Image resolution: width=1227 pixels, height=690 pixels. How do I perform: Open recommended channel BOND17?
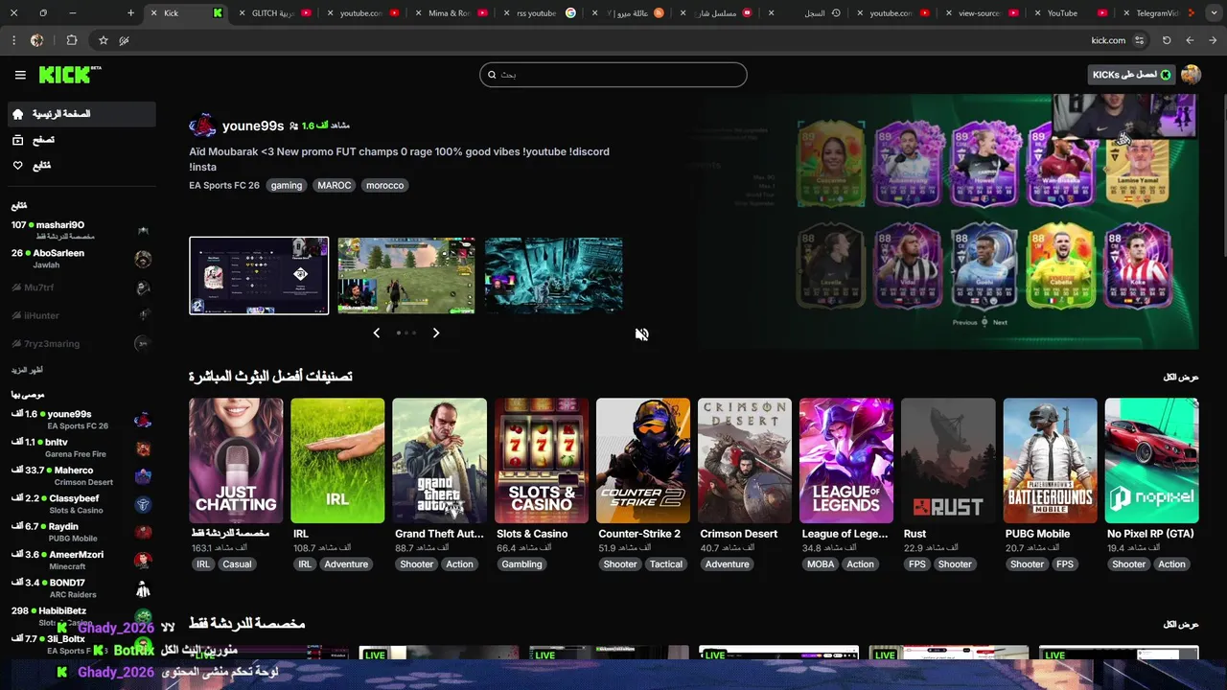point(81,587)
